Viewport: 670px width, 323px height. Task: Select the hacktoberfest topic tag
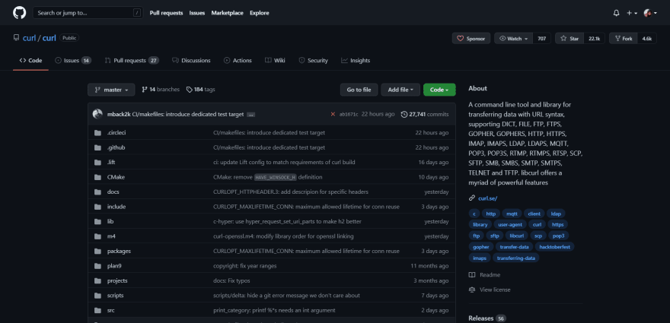point(554,247)
